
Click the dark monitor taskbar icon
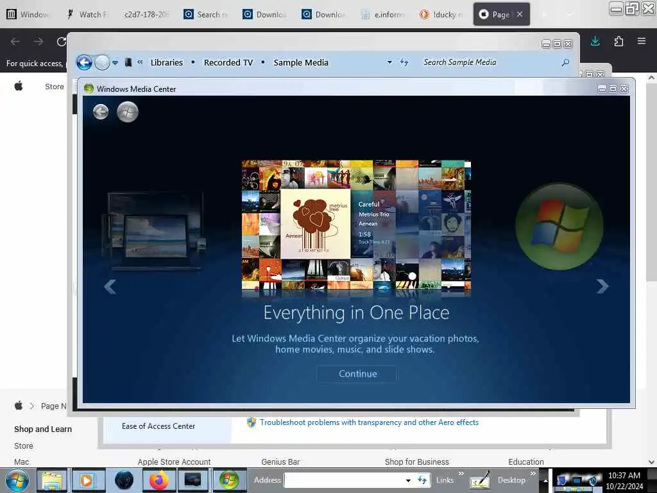point(193,480)
